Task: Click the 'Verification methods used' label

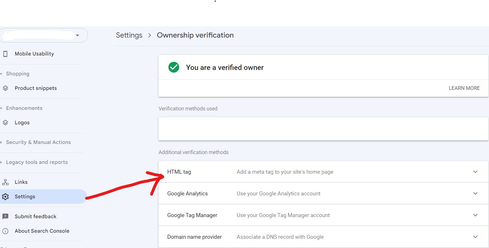Action: tap(188, 108)
